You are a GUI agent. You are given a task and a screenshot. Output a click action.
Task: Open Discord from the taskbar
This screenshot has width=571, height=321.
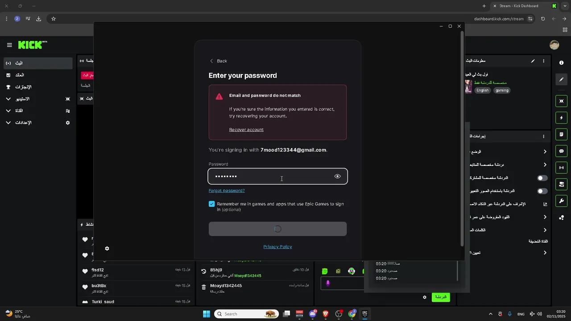pos(313,314)
